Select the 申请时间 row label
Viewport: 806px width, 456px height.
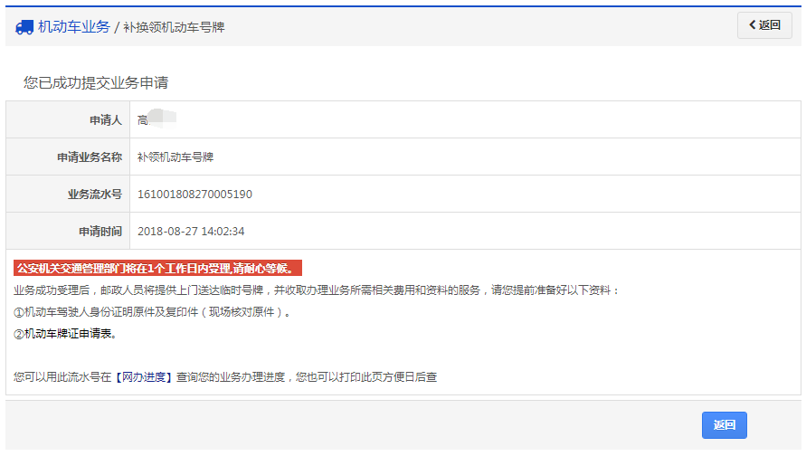click(x=100, y=231)
